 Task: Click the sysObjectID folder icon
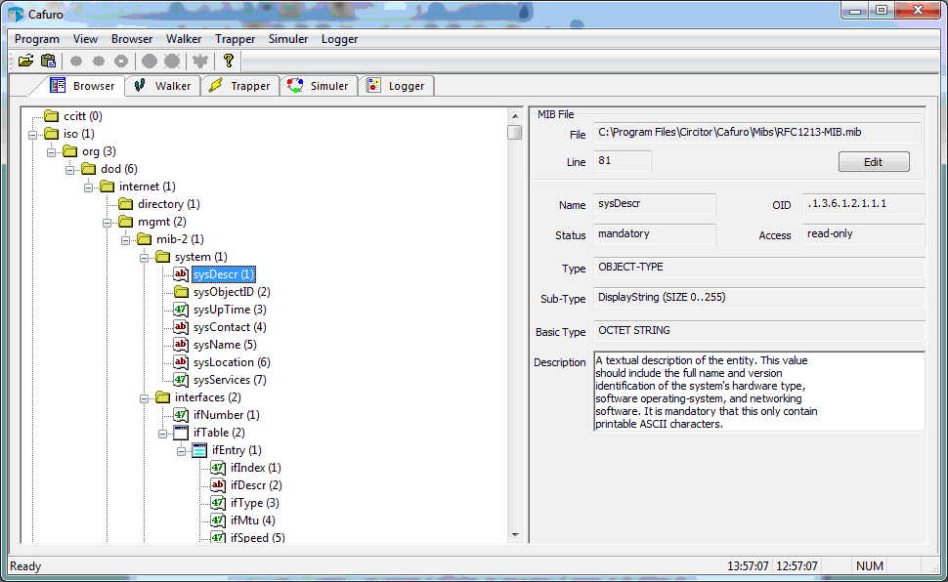pyautogui.click(x=181, y=292)
